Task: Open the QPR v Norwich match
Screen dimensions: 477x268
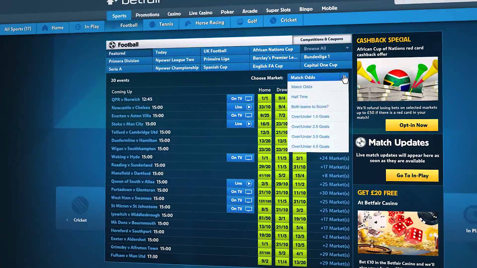Action: pos(126,99)
